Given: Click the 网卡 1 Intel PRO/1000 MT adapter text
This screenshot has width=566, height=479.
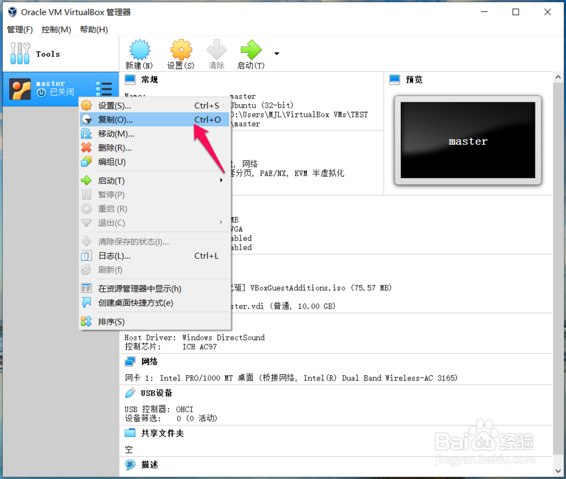Looking at the screenshot, I should (291, 378).
